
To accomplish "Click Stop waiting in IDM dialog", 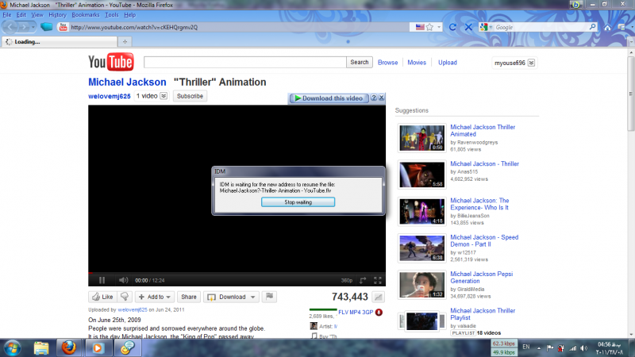I will (298, 202).
